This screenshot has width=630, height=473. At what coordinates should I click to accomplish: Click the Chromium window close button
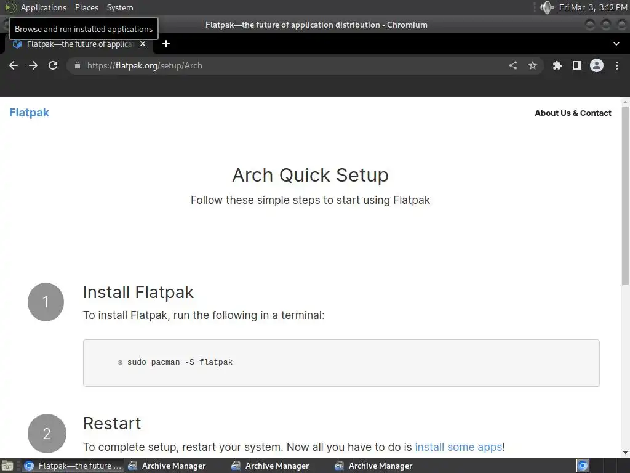[621, 25]
